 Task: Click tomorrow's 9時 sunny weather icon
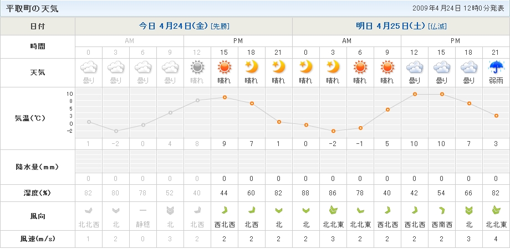tap(387, 68)
